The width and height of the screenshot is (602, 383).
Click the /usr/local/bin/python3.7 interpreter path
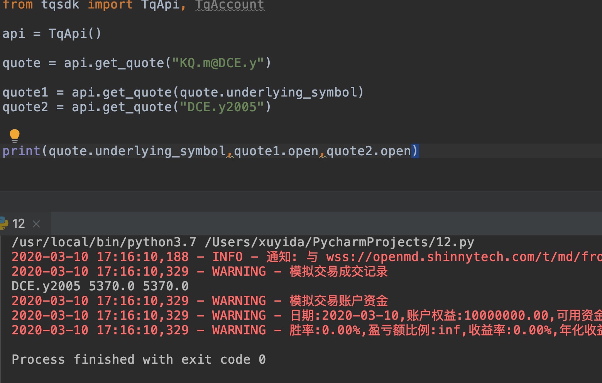(x=104, y=242)
